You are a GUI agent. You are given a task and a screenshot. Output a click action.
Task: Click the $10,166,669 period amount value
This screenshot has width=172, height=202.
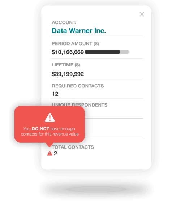click(68, 52)
